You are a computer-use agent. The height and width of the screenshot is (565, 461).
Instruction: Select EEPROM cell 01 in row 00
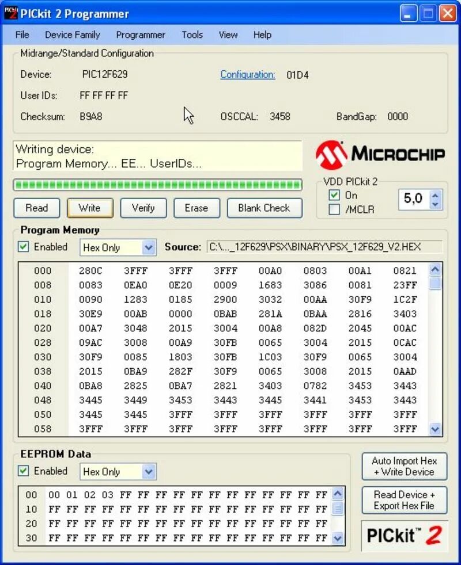pos(72,495)
